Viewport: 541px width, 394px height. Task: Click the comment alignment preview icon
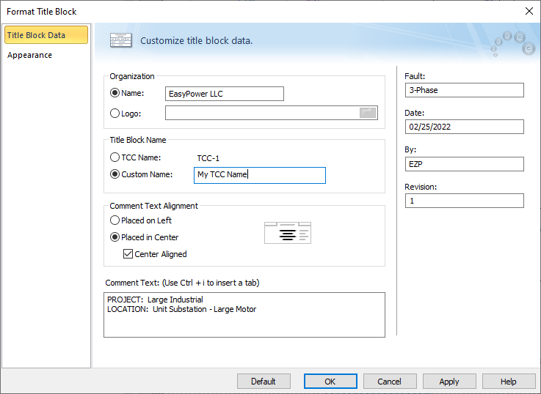pyautogui.click(x=287, y=232)
